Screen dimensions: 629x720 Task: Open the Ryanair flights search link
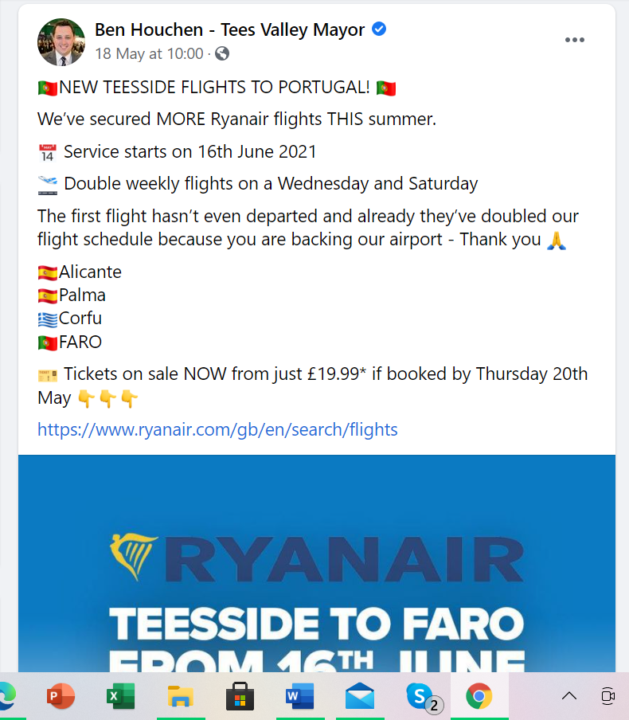pos(217,430)
